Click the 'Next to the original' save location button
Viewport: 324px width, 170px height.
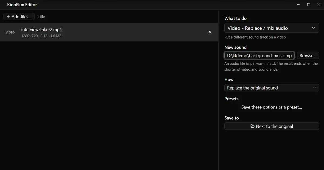point(272,126)
